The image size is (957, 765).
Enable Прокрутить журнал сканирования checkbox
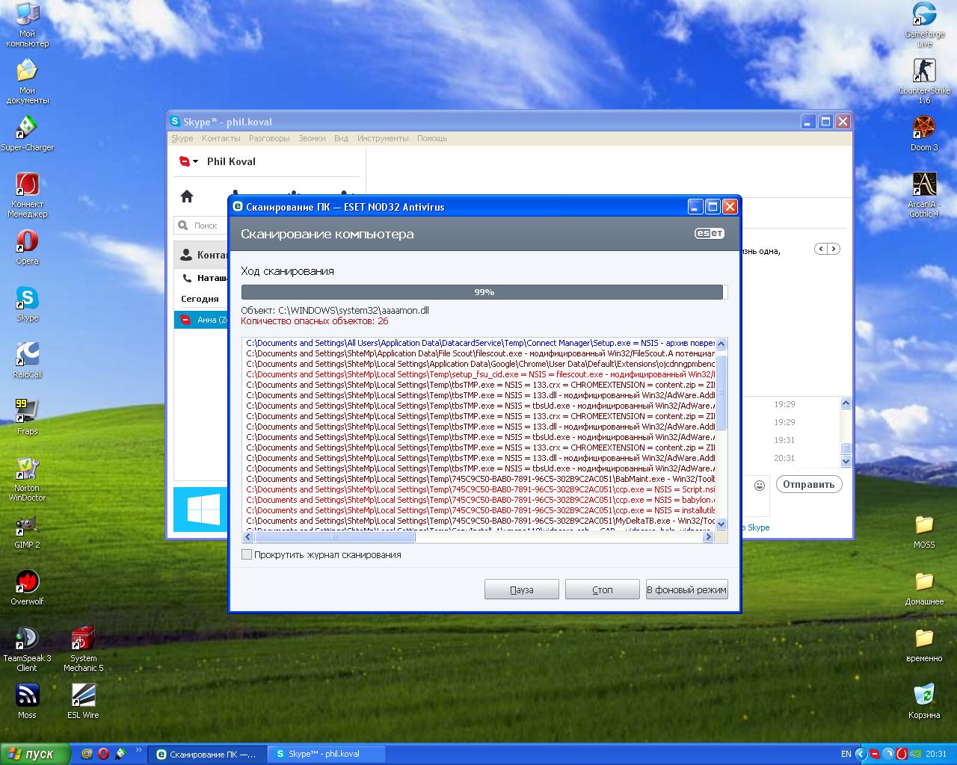pyautogui.click(x=247, y=554)
